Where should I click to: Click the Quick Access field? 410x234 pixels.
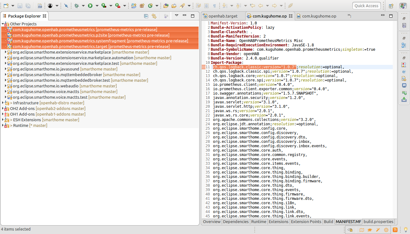(x=366, y=6)
